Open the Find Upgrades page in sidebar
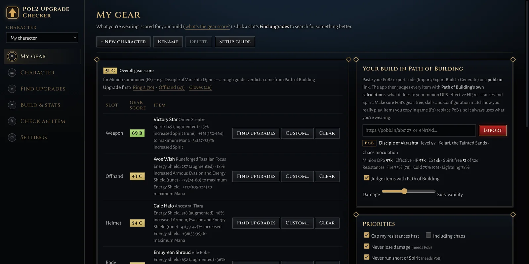Viewport: 529px width, 264px height. [x=42, y=89]
